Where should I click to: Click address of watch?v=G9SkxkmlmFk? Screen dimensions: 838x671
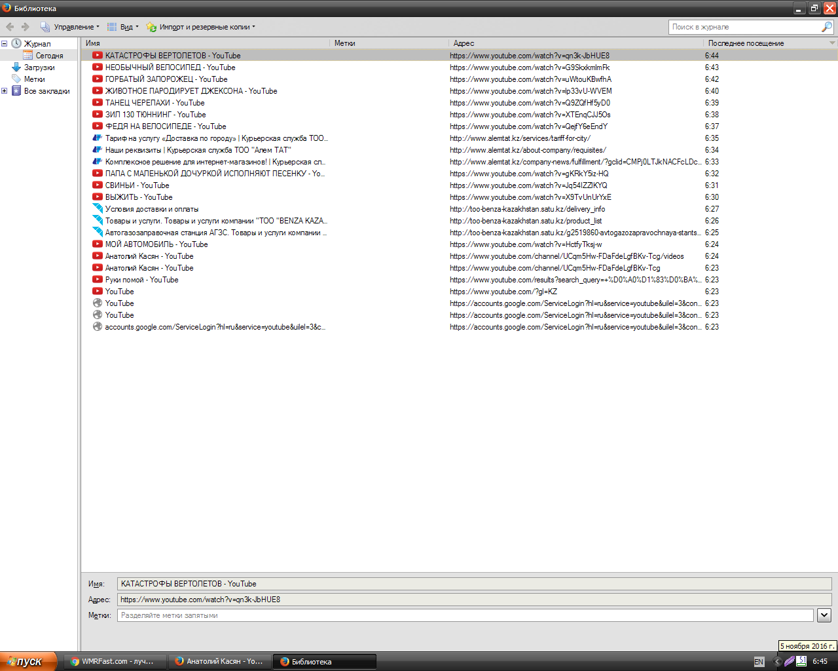click(x=530, y=67)
